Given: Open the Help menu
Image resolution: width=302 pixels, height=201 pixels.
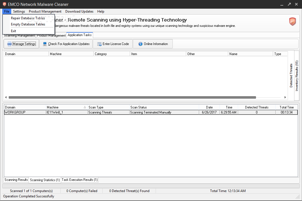Looking at the screenshot, I should pyautogui.click(x=101, y=11).
